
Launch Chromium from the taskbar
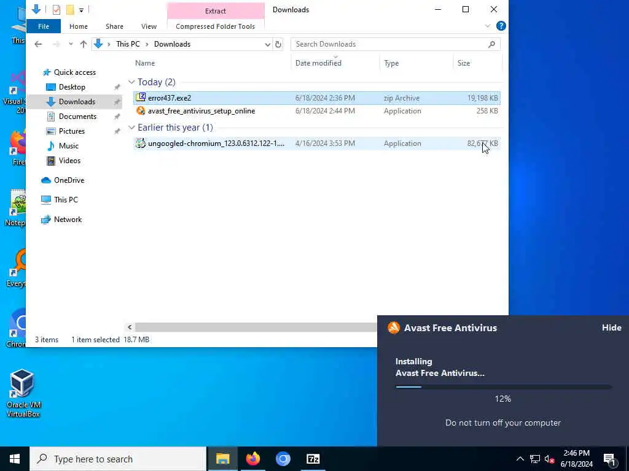(283, 459)
